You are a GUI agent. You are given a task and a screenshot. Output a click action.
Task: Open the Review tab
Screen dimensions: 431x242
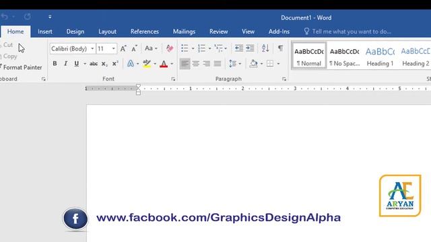(218, 32)
